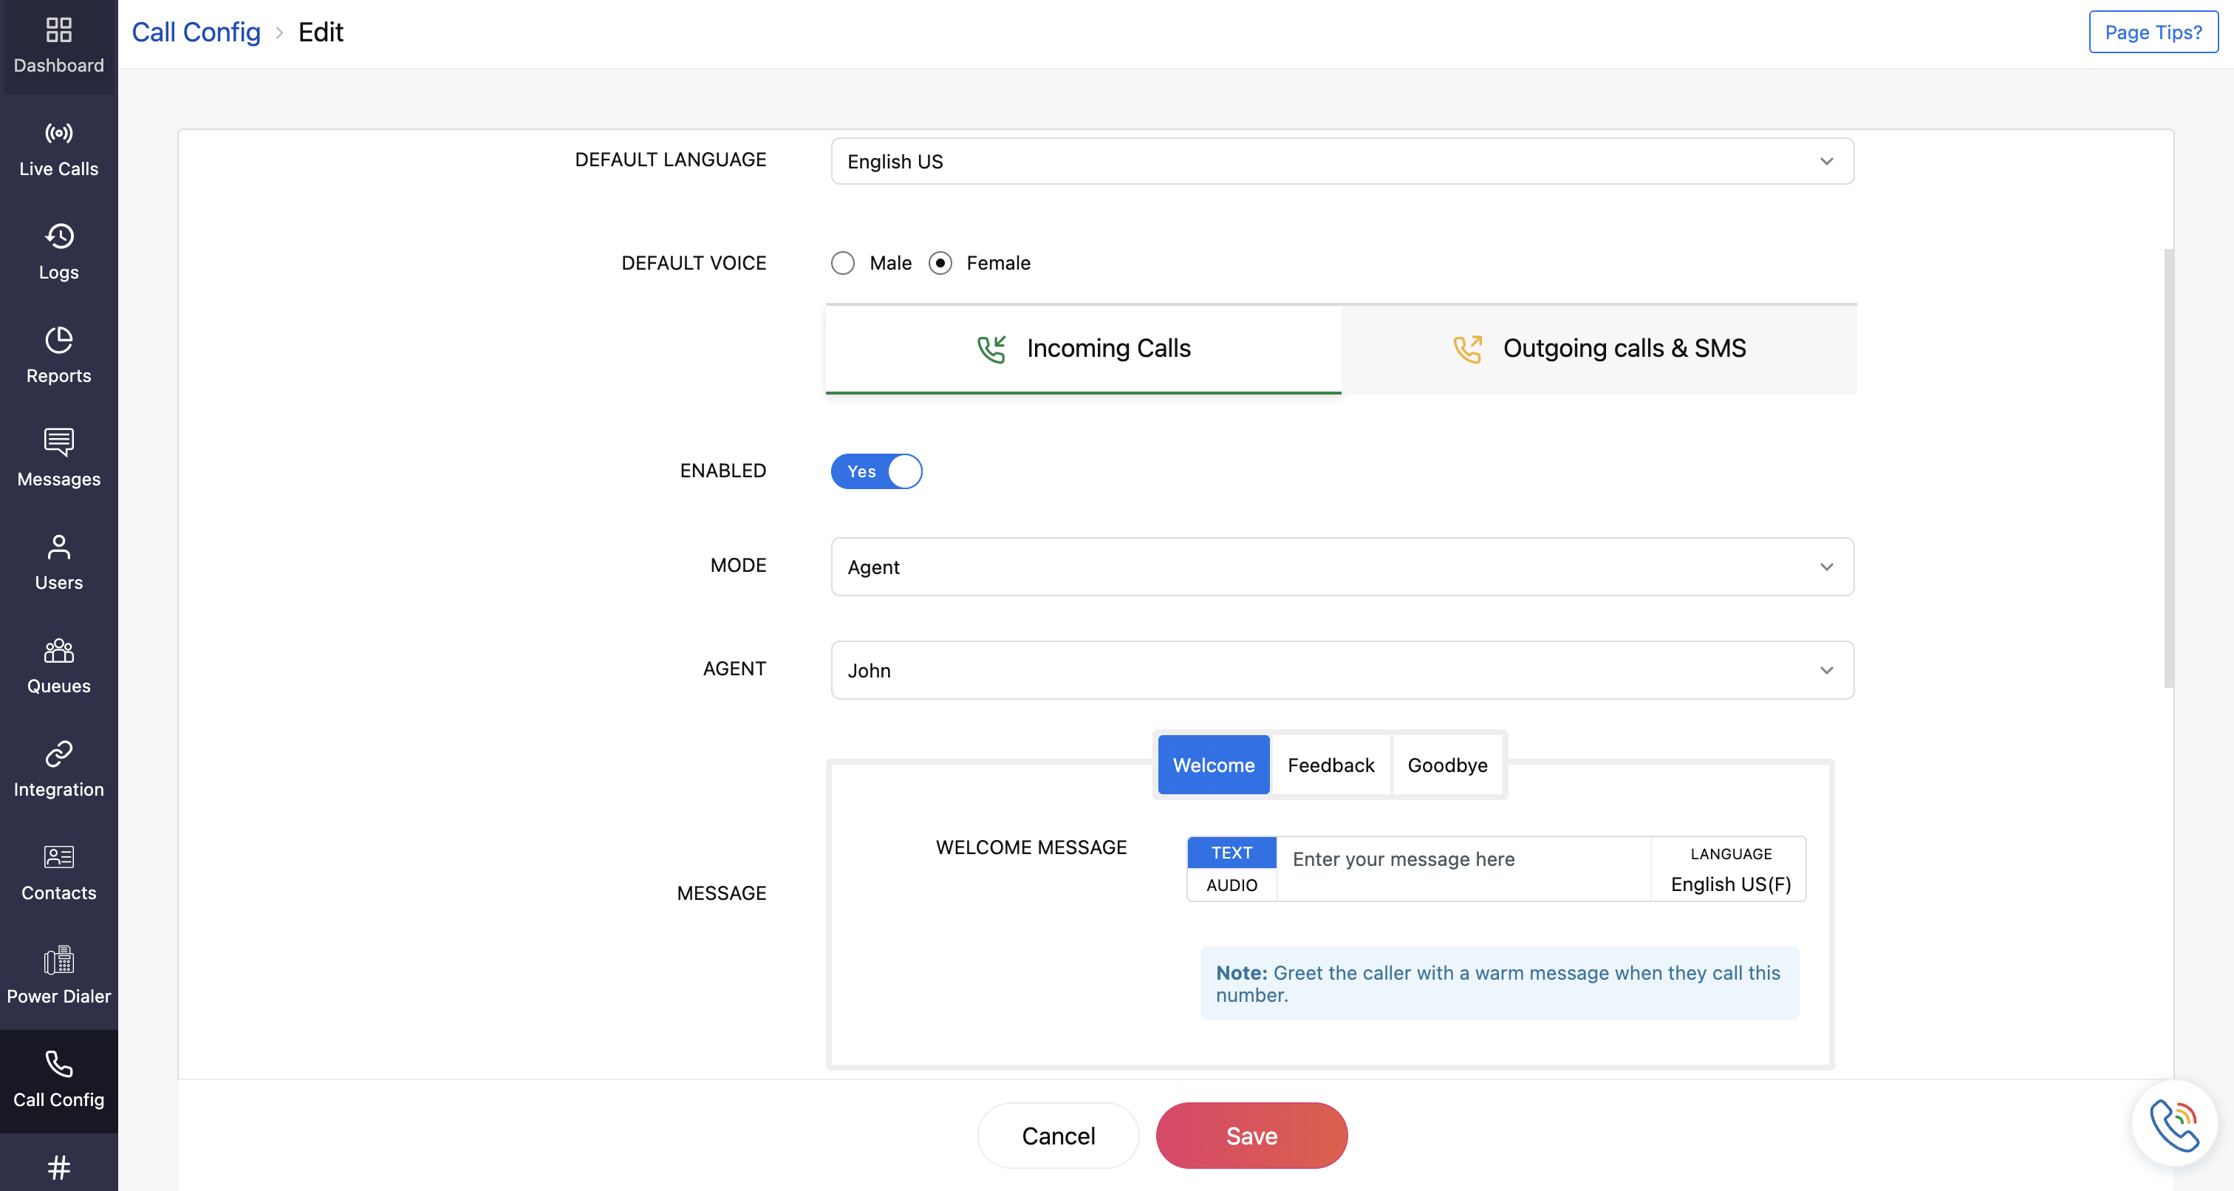Select the Male default voice

pyautogui.click(x=842, y=263)
